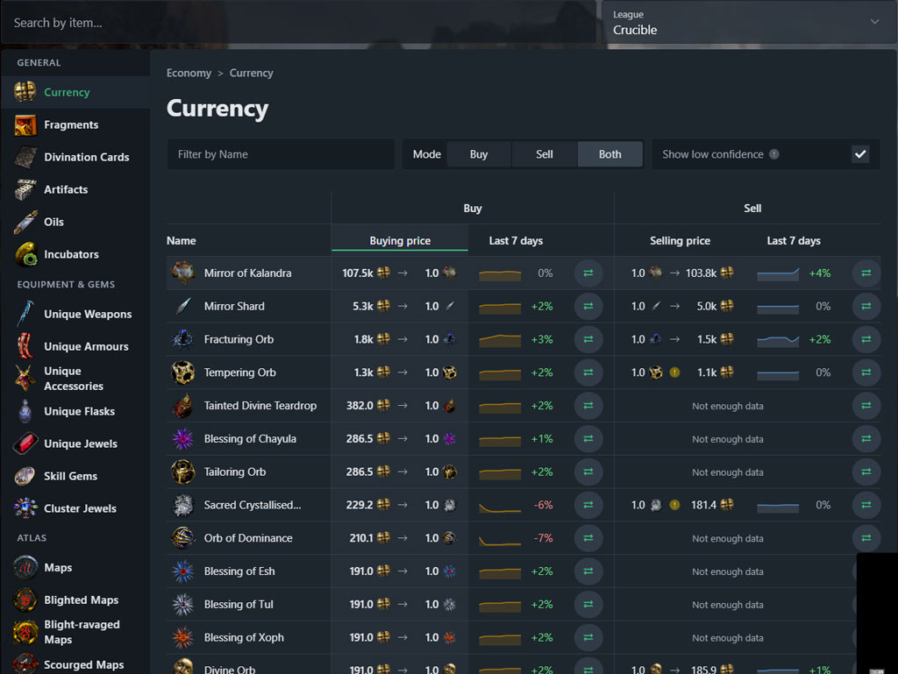Sort by Selling price column header
898x674 pixels.
point(680,241)
